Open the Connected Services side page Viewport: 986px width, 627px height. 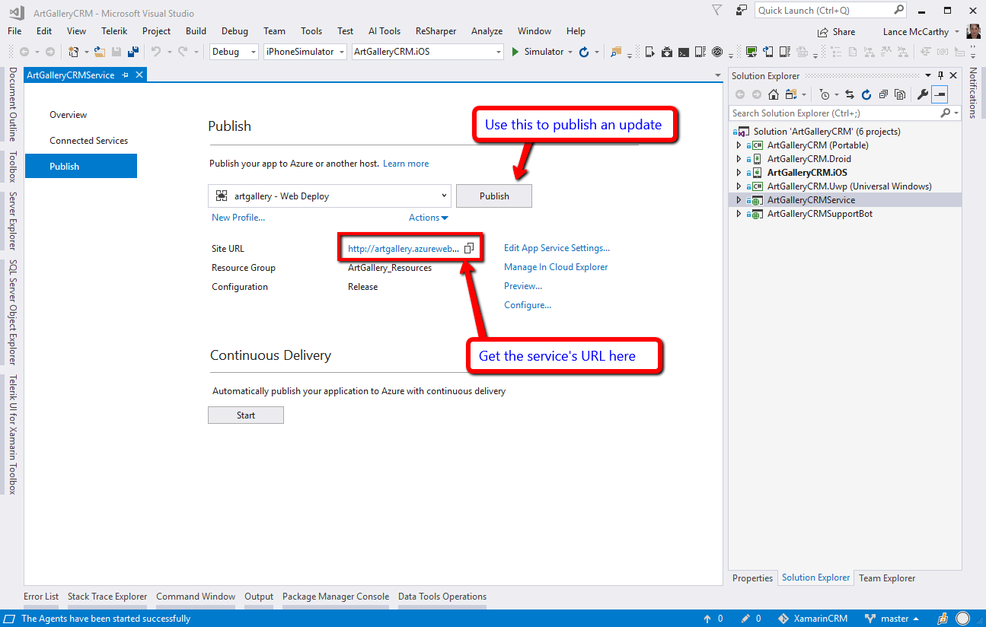coord(89,141)
